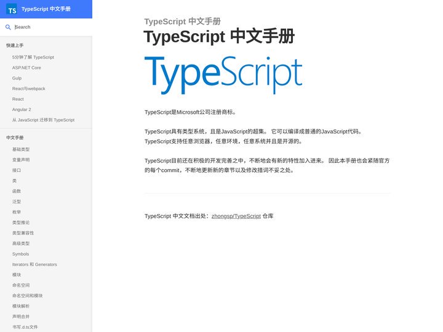This screenshot has width=443, height=332.
Task: Go to React与webpack page
Action: point(28,89)
